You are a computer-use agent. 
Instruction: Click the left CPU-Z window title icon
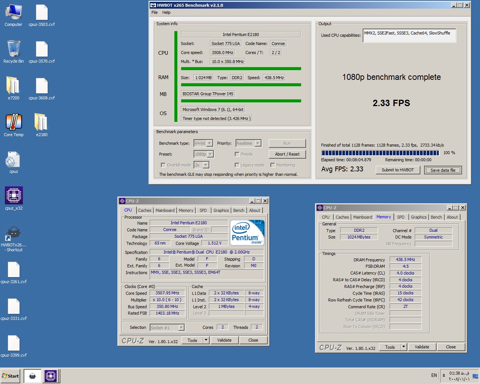[x=122, y=201]
